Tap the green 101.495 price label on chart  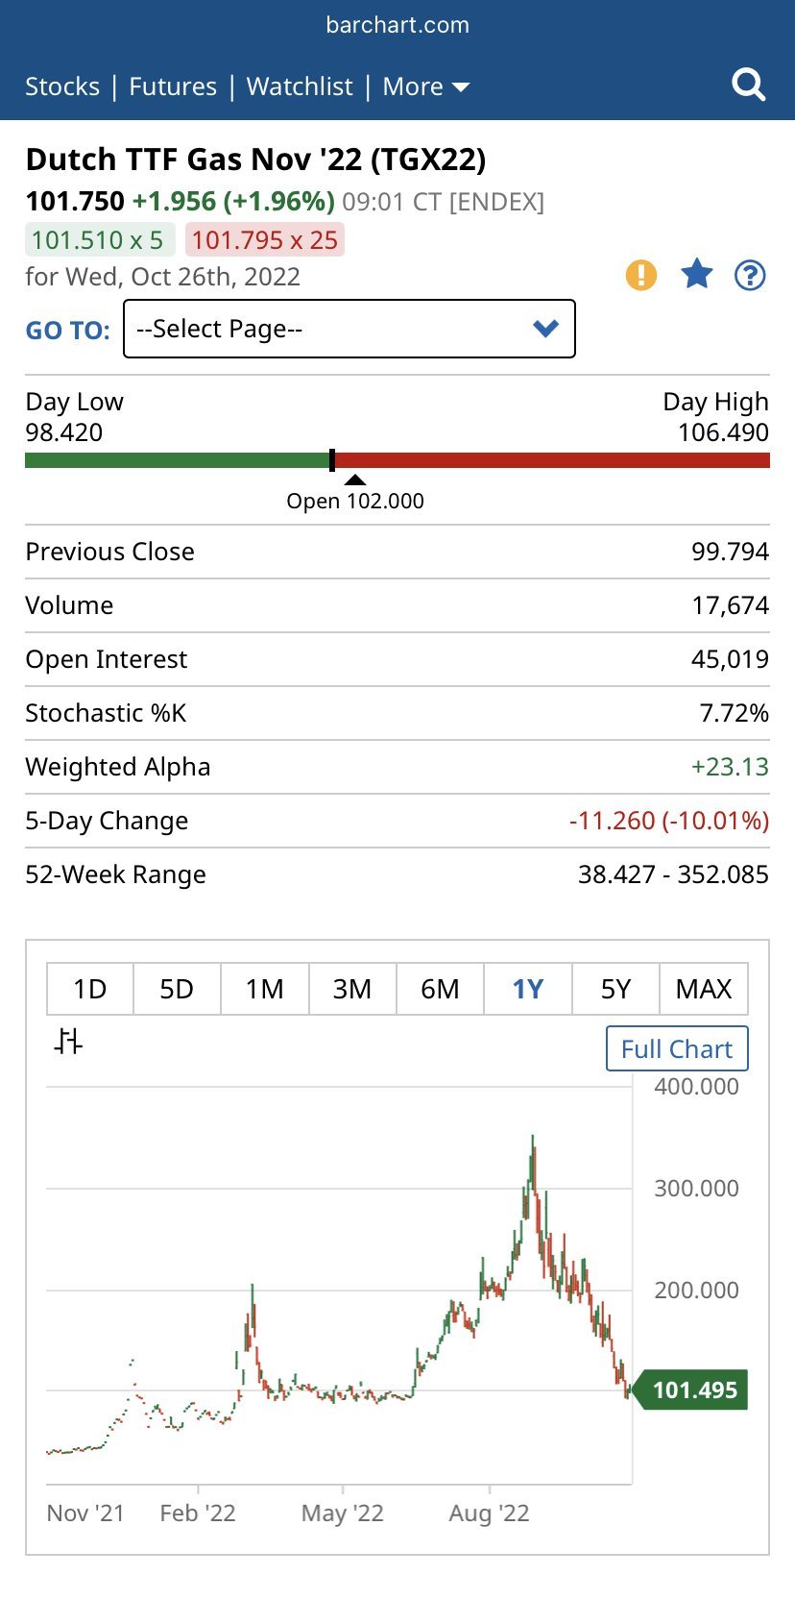(x=694, y=1390)
